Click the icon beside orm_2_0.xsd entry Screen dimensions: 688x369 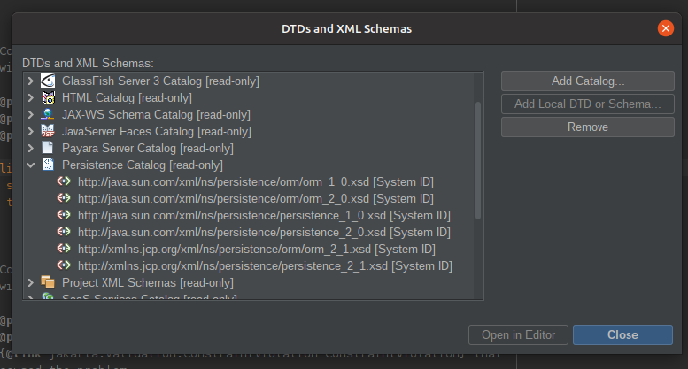(64, 197)
